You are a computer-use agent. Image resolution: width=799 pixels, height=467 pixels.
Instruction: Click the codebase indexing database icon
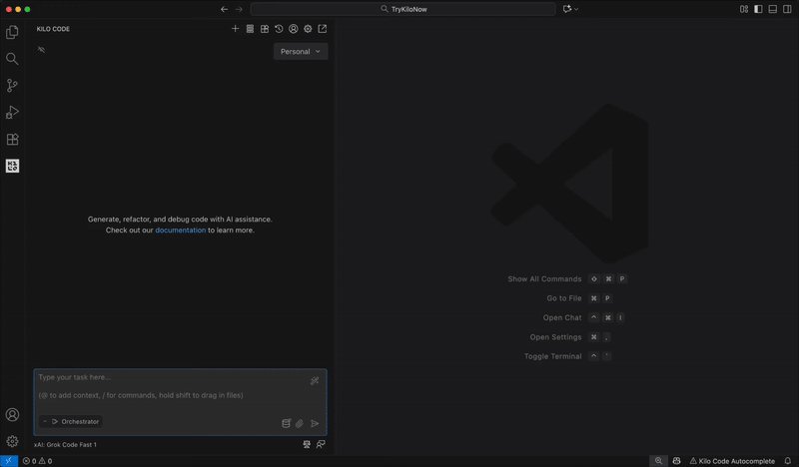tap(286, 423)
